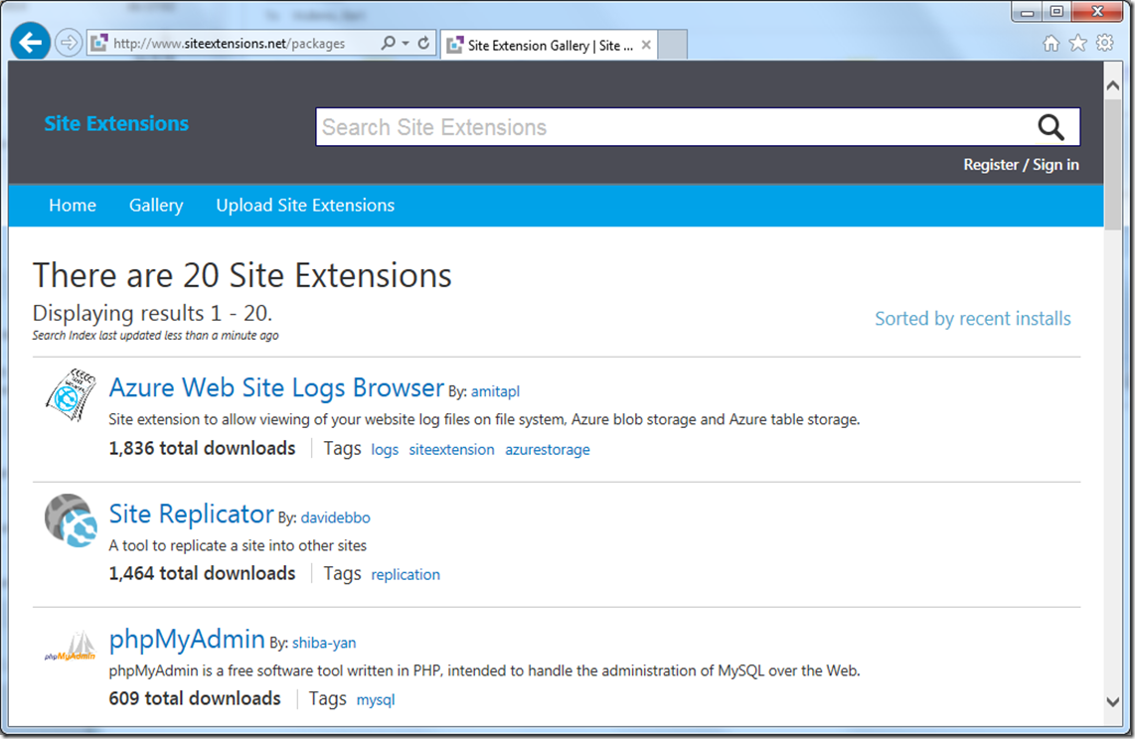Click the phpMyAdmin logo icon

pyautogui.click(x=71, y=646)
